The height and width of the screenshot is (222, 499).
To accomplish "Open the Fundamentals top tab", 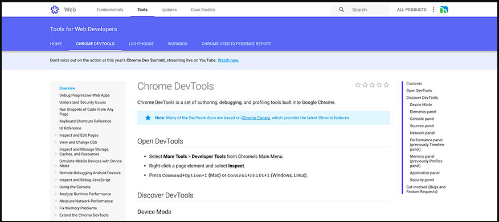I will tap(110, 10).
